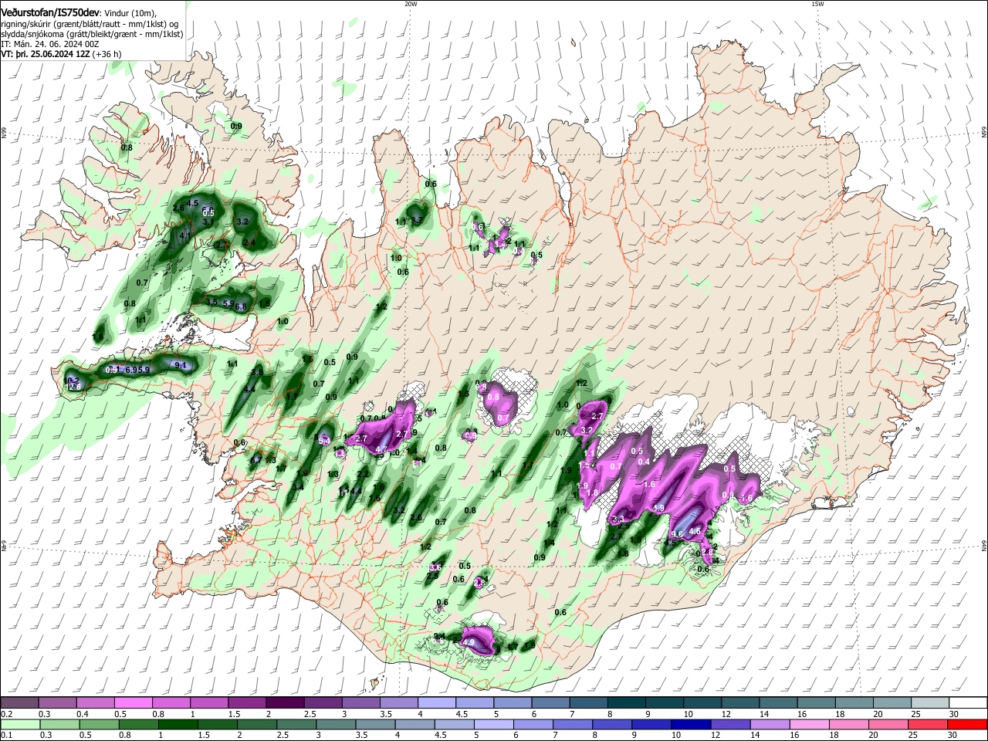Select lower-row rain swatch between 0.1 and 0.3
The image size is (988, 741).
[x=19, y=724]
